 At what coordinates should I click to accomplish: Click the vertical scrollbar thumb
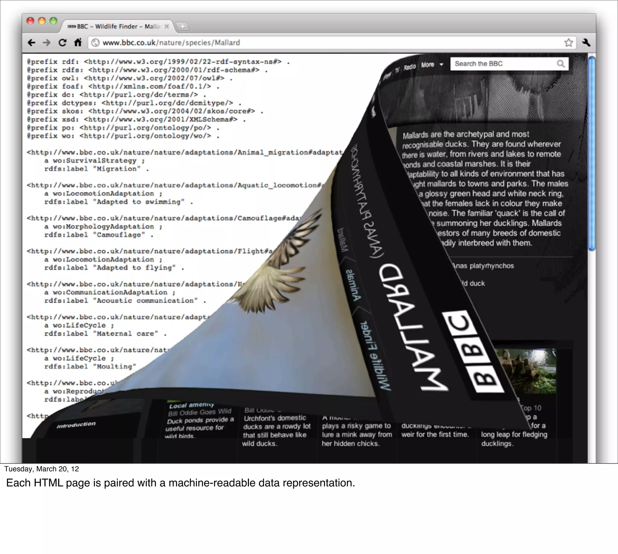click(x=591, y=154)
